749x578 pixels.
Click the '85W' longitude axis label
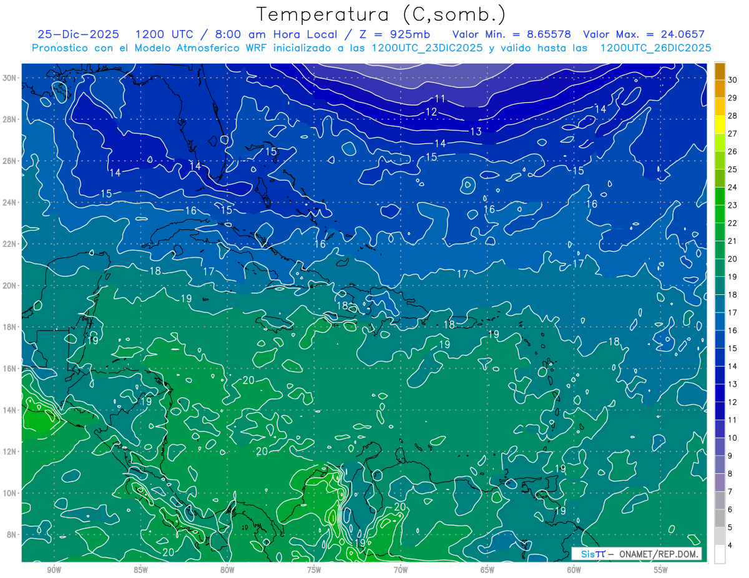[x=140, y=571]
